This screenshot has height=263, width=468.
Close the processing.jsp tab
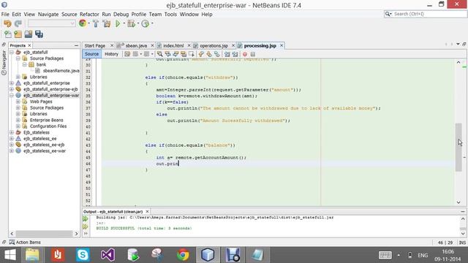coord(282,45)
